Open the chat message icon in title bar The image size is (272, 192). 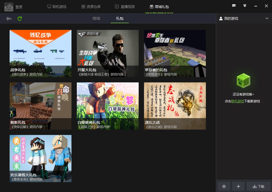[234, 6]
